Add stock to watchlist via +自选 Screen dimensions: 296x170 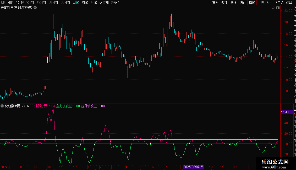(279, 2)
